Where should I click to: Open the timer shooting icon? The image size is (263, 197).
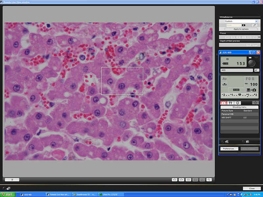(x=255, y=103)
